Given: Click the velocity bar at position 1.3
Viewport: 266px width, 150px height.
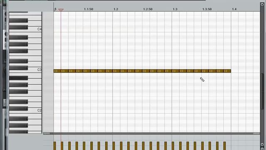Looking at the screenshot, I should 173,146.
